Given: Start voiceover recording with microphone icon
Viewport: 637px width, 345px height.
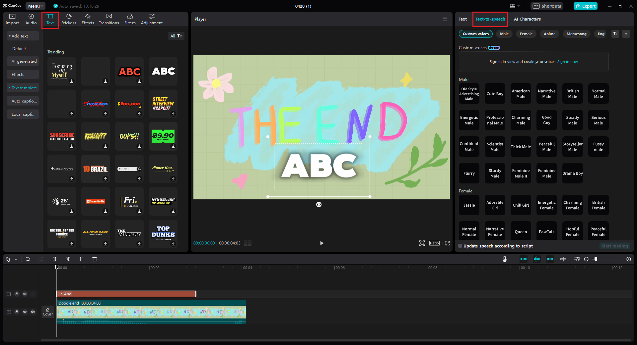Looking at the screenshot, I should pyautogui.click(x=505, y=259).
